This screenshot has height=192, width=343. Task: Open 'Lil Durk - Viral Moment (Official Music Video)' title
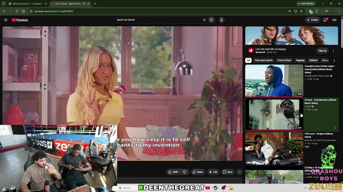(x=320, y=101)
